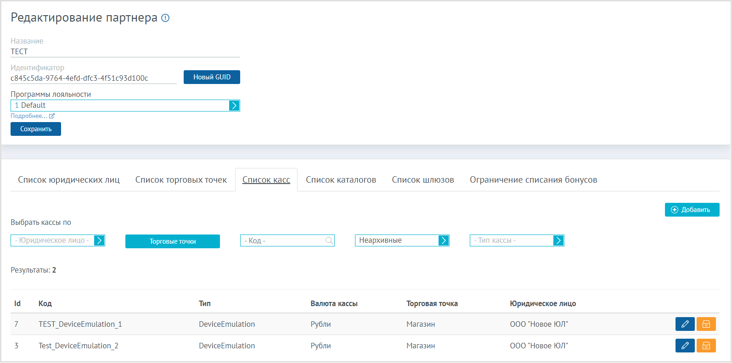Click the Юридическое лицо column header
The height and width of the screenshot is (363, 732).
543,303
